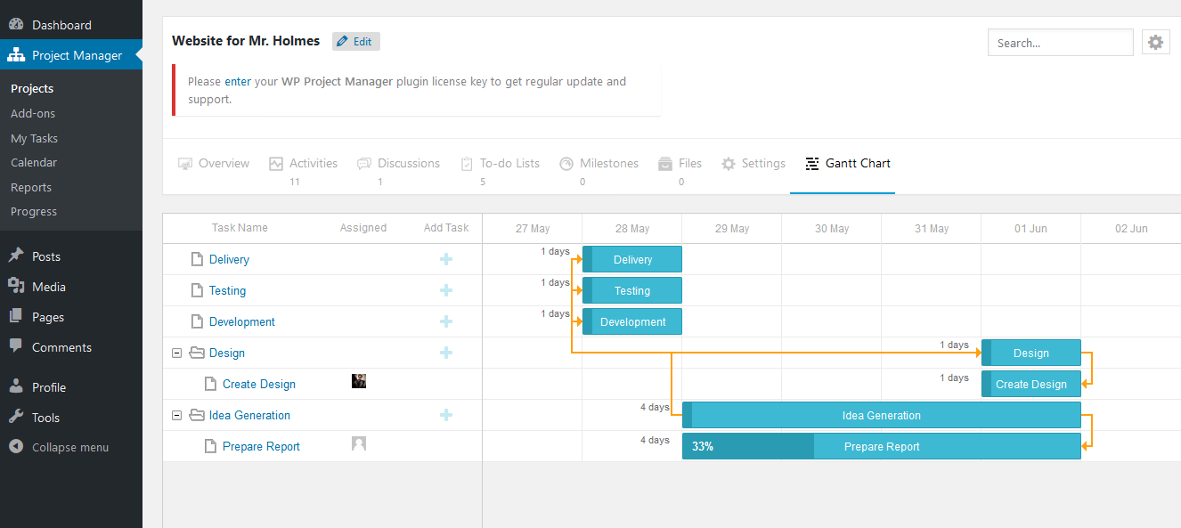Add a task to the Testing row

(x=446, y=290)
